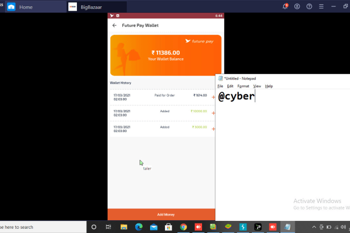This screenshot has height=233, width=350.
Task: Click the BlueStacks help question mark icon
Action: 309,6
